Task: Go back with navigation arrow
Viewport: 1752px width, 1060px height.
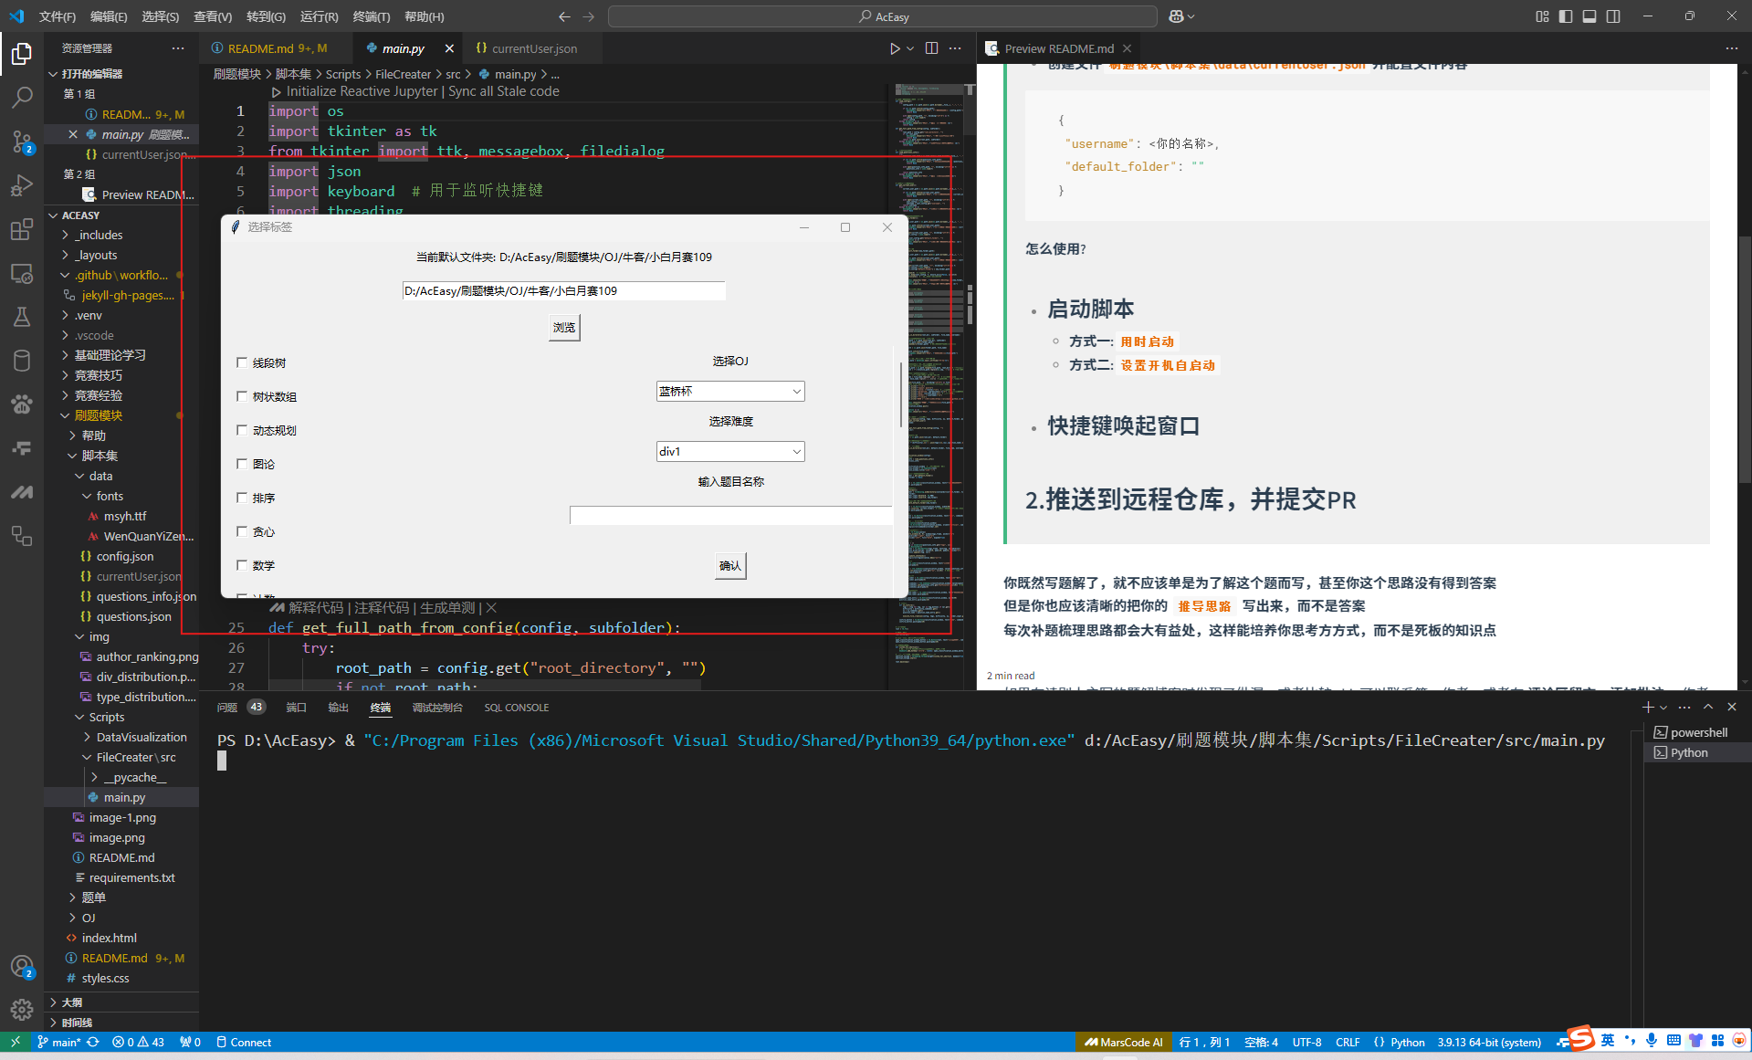Action: pyautogui.click(x=564, y=16)
